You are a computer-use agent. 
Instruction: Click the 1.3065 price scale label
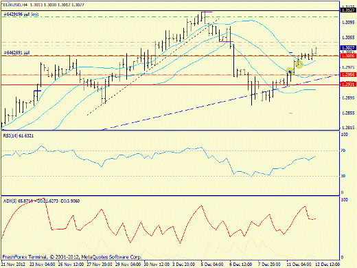[348, 38]
